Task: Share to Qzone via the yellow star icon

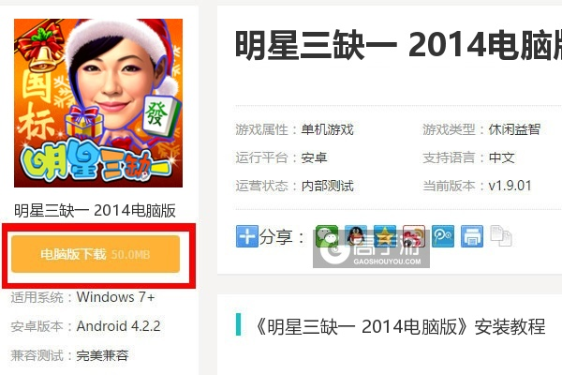Action: coord(385,236)
